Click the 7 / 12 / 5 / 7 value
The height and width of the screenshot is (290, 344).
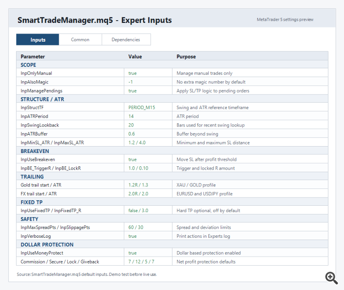[141, 262]
